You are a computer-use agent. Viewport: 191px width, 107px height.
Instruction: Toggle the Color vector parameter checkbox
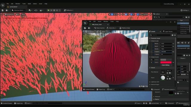[x=153, y=62]
